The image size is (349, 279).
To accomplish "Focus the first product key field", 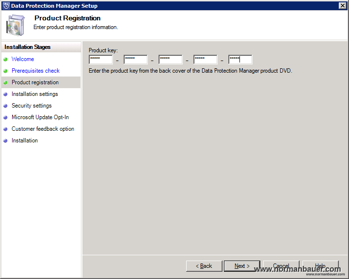I will 101,60.
